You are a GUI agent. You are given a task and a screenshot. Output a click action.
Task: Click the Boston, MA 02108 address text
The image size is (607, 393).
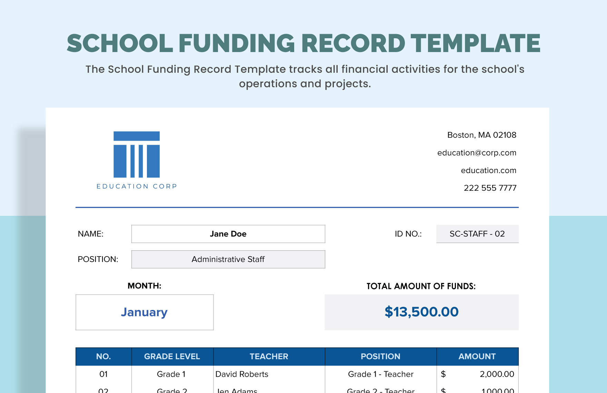(x=481, y=135)
